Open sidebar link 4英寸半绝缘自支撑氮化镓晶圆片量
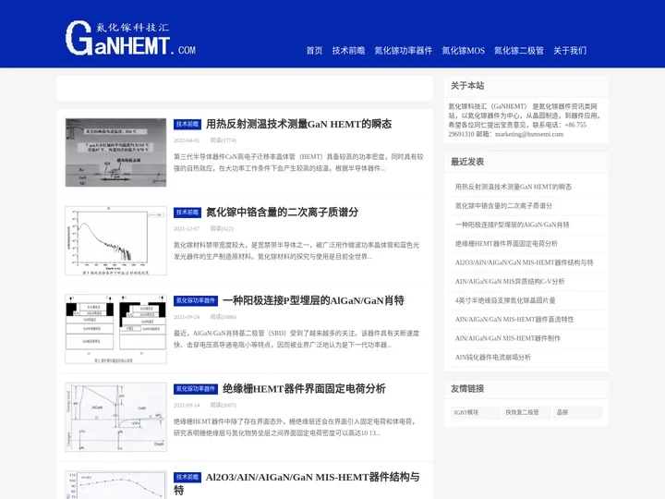Screen dimensions: 665x499 point(505,300)
